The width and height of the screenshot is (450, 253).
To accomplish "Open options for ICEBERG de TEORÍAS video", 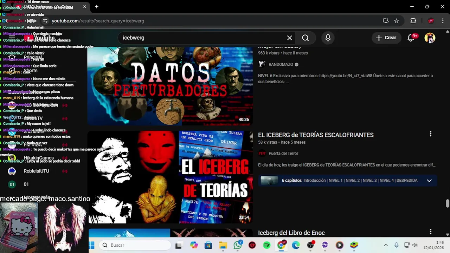I will pos(430,134).
